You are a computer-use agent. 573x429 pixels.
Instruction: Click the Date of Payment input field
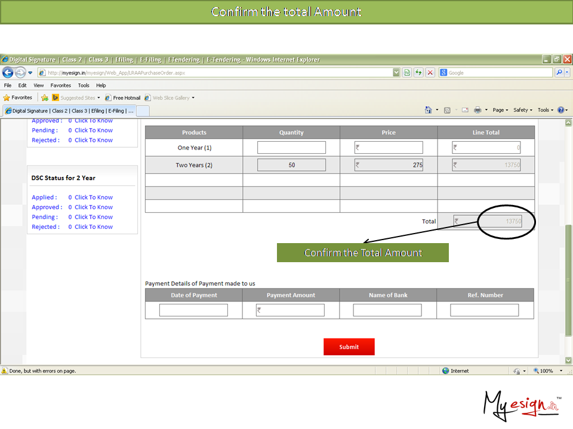(x=193, y=310)
